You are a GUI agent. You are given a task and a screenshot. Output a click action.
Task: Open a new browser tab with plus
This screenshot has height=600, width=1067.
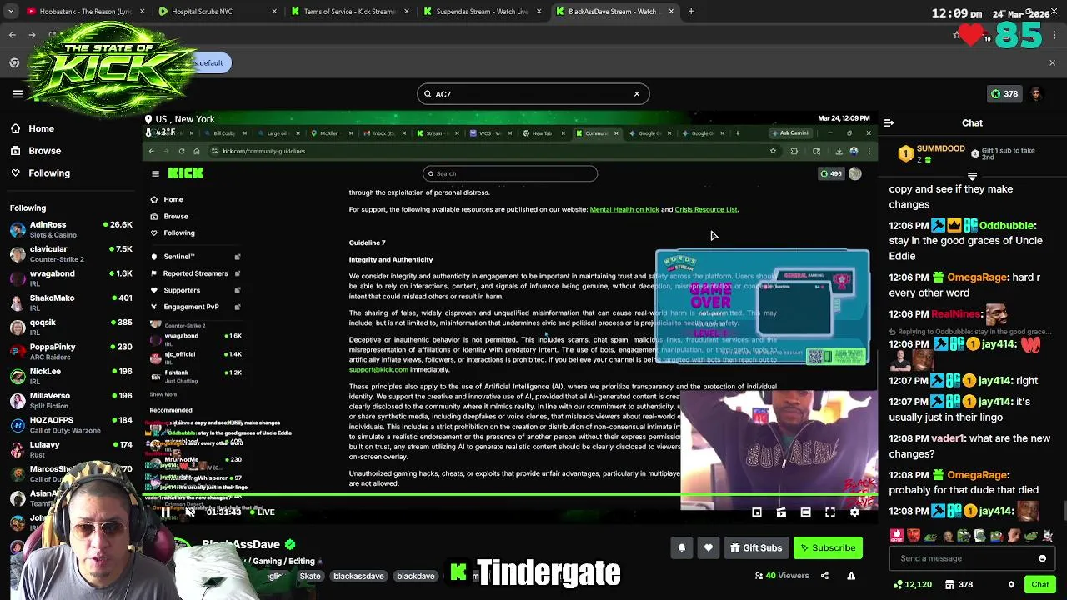coord(691,12)
